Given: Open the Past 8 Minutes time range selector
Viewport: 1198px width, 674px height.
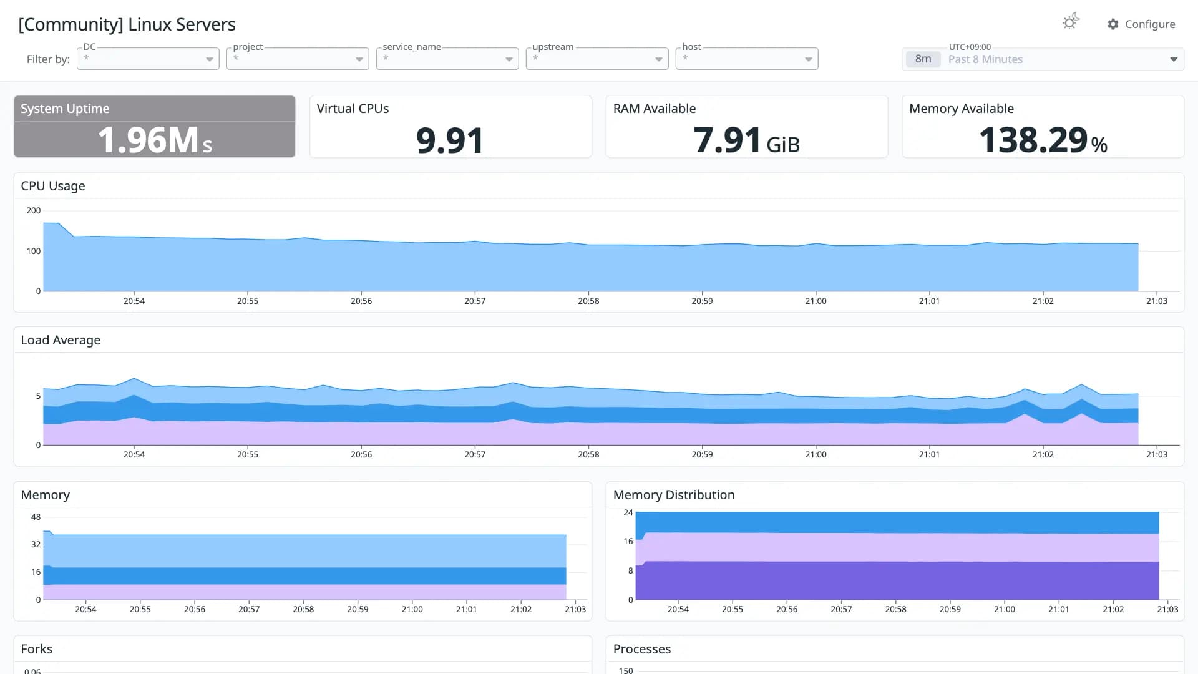Looking at the screenshot, I should pyautogui.click(x=1043, y=59).
